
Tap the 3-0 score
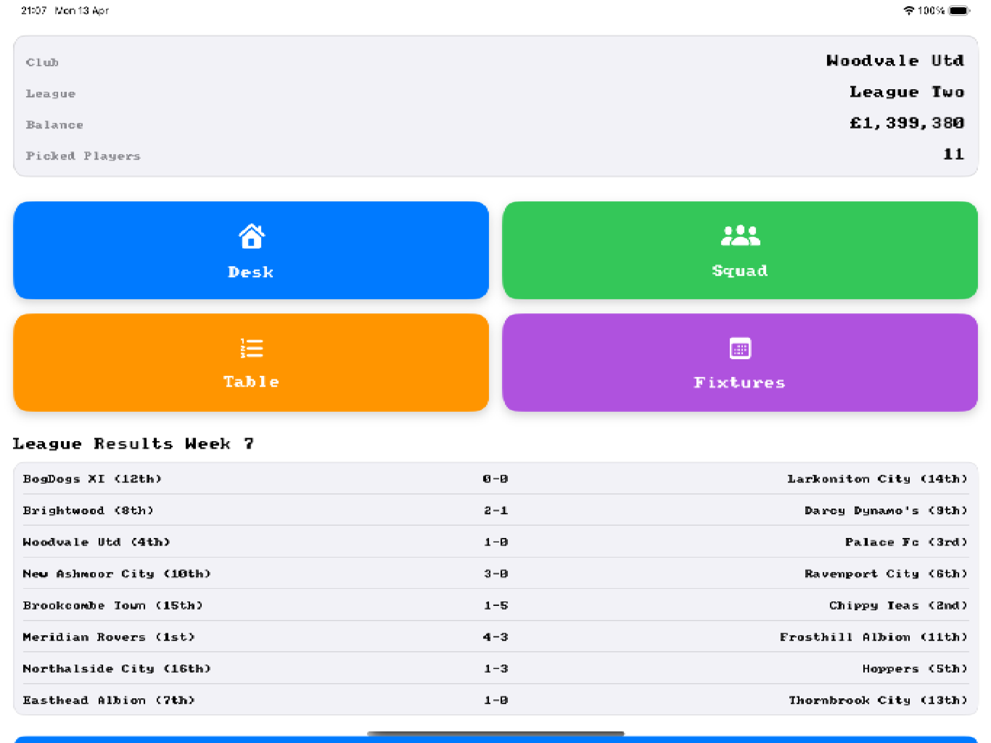tap(495, 574)
